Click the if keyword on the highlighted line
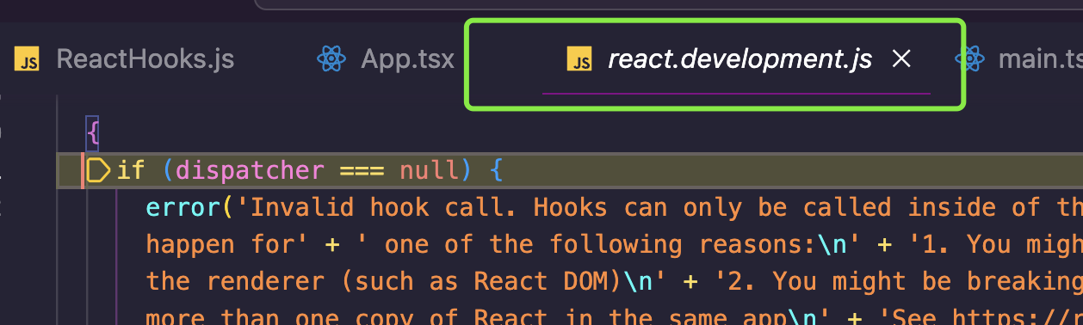1083x325 pixels. [131, 170]
